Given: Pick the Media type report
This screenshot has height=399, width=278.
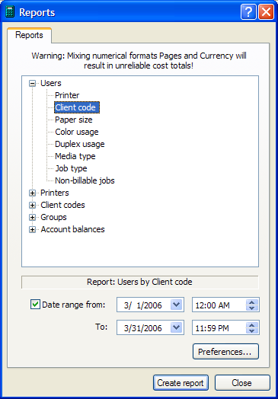Looking at the screenshot, I should tap(75, 156).
